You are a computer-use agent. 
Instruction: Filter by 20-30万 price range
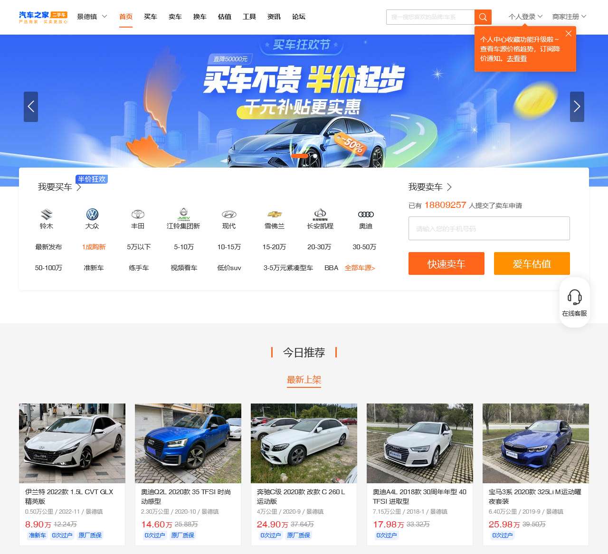coord(319,247)
